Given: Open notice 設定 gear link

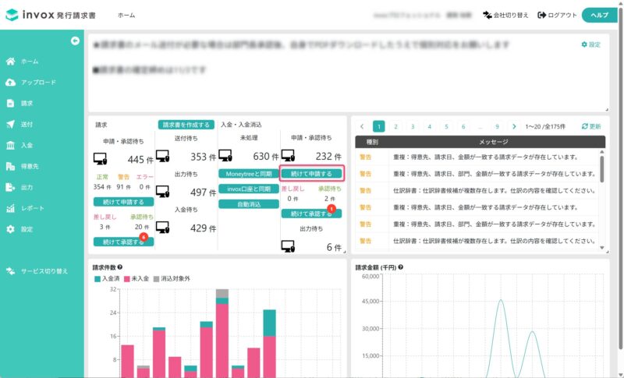Looking at the screenshot, I should [591, 44].
